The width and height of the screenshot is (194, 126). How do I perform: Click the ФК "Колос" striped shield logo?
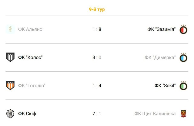tap(10, 57)
